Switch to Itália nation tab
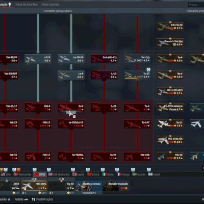The image size is (204, 204). [x=108, y=174]
